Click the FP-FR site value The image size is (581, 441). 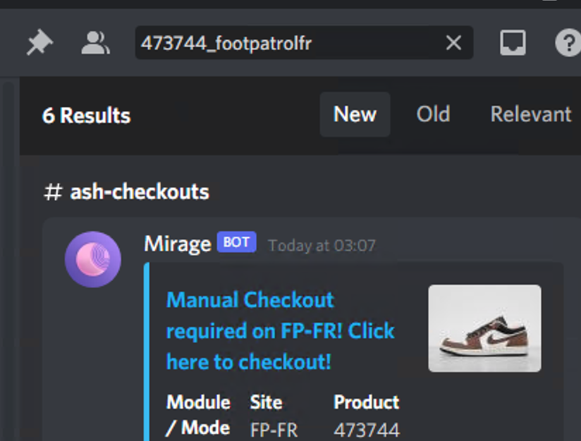(x=274, y=430)
